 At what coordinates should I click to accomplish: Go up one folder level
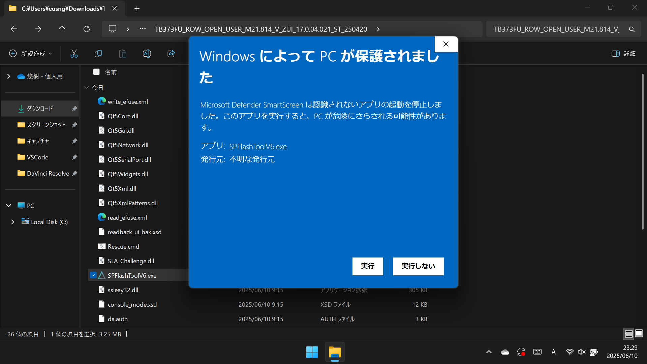pyautogui.click(x=62, y=29)
